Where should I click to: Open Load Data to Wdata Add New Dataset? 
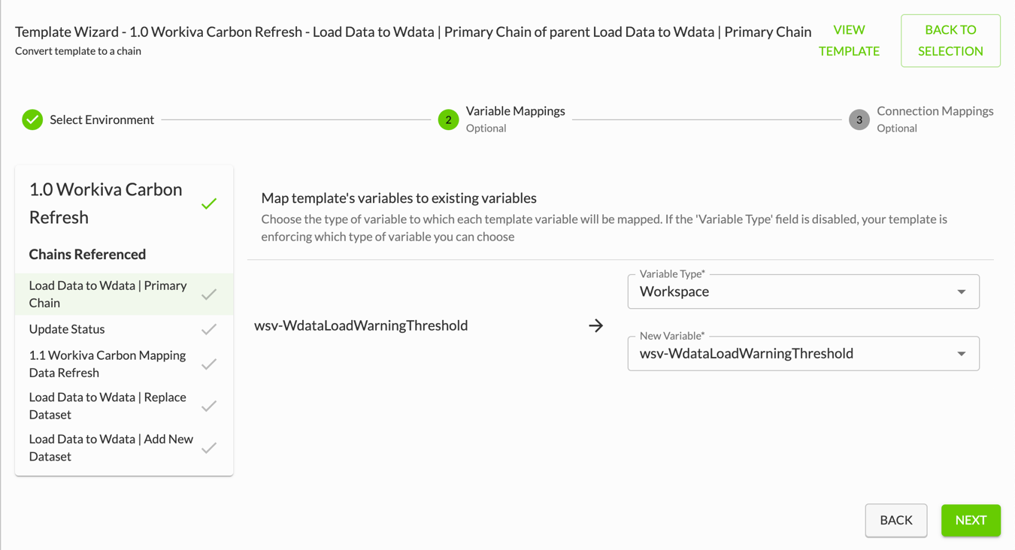[124, 448]
